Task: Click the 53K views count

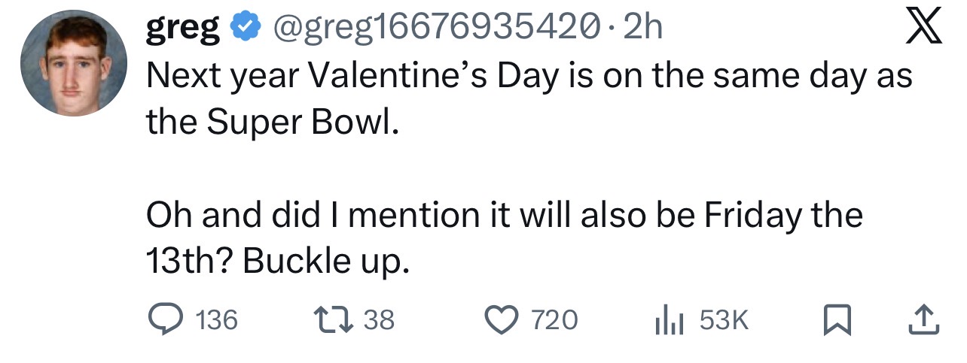Action: (724, 321)
